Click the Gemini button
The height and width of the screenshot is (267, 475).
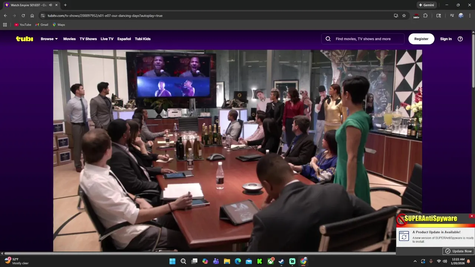pos(426,5)
